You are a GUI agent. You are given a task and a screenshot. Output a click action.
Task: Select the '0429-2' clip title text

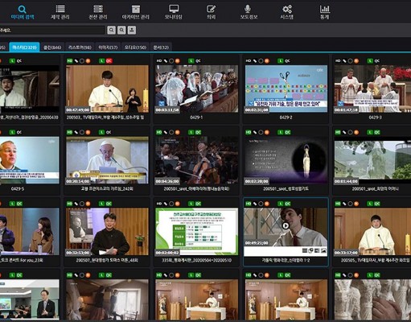pyautogui.click(x=286, y=118)
